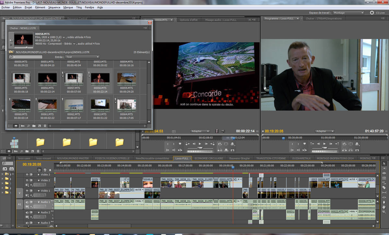
Task: Click Automate to Sequence in NEWILLUSTR bin
Action: pos(23,126)
